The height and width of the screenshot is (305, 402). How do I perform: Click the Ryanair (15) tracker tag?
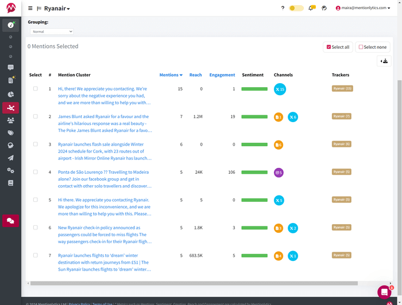click(342, 88)
